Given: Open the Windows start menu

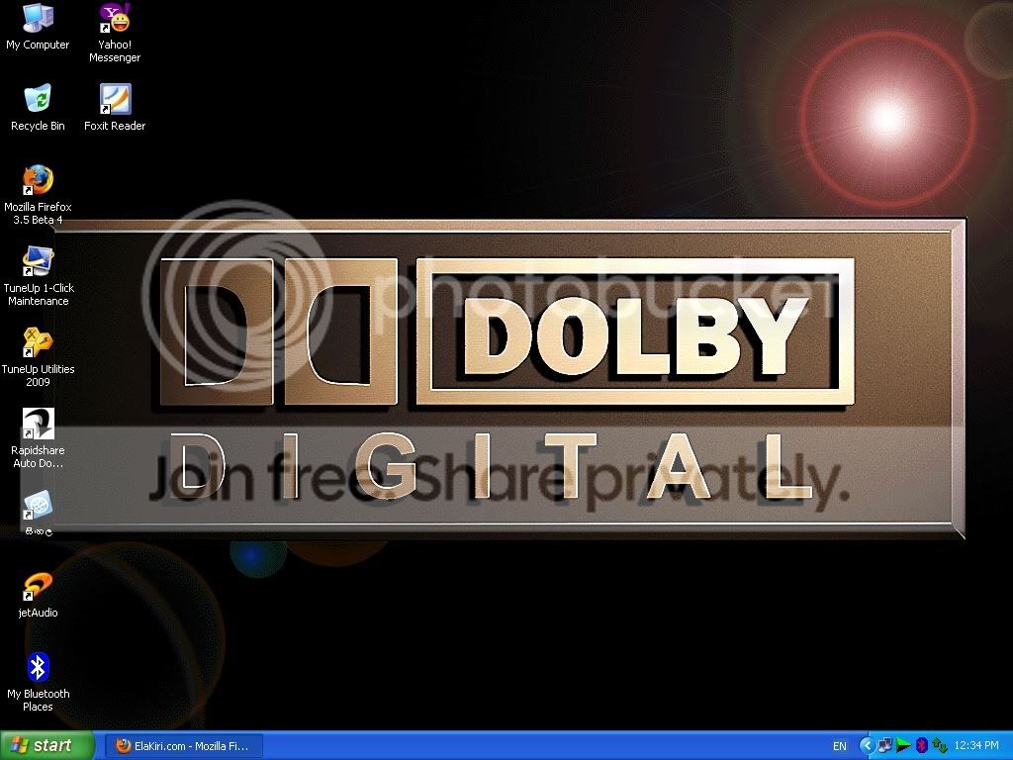Looking at the screenshot, I should click(x=47, y=746).
